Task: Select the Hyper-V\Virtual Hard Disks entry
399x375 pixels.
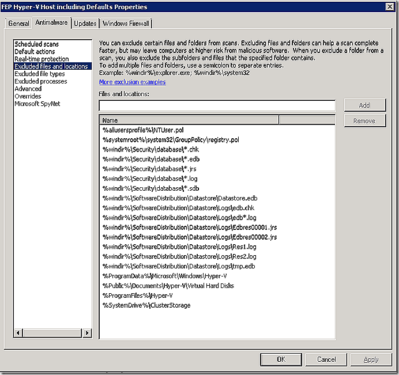Action: point(168,286)
